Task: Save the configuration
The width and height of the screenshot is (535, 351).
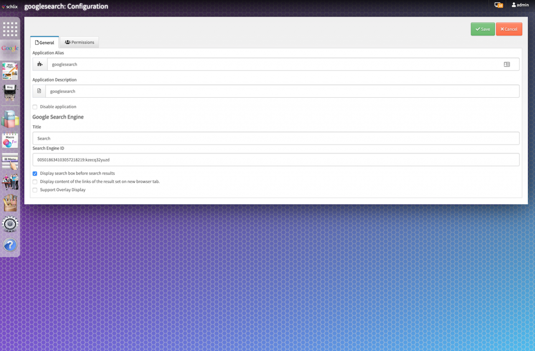Action: pos(483,29)
